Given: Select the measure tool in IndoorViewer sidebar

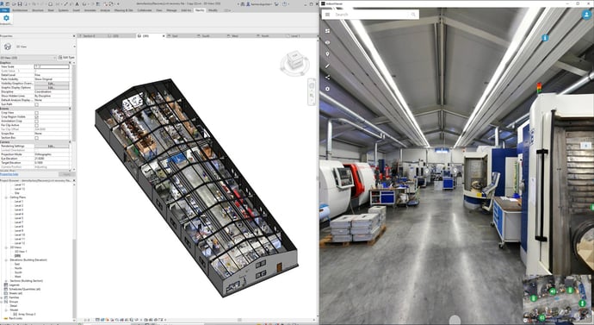Looking at the screenshot, I should pyautogui.click(x=327, y=66).
